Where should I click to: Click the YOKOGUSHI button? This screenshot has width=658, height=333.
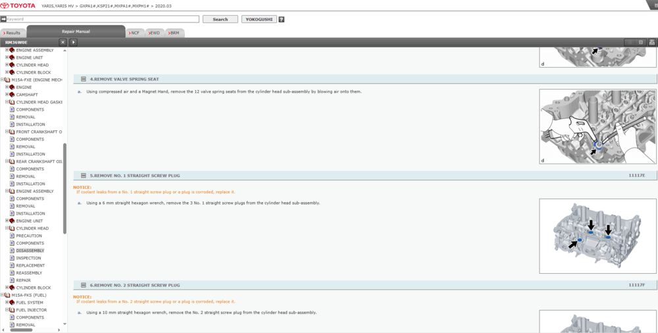[259, 19]
